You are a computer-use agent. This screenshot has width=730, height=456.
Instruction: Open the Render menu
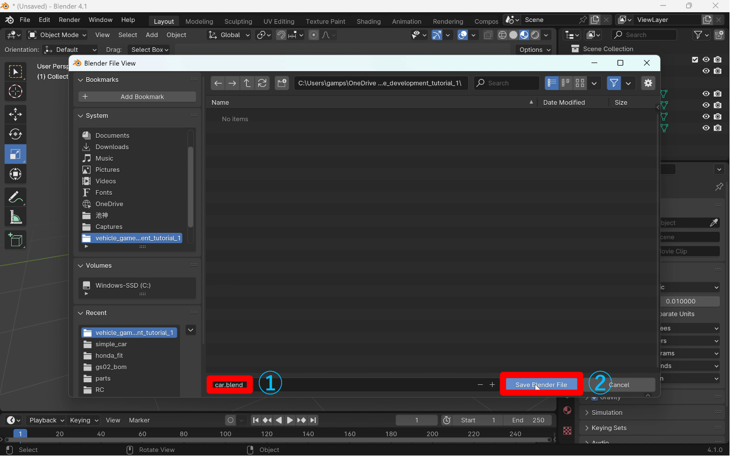click(70, 20)
